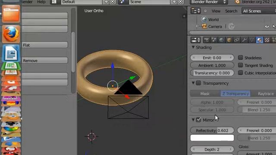Select Raytrace transparency mode
Viewport: 276px width, 155px height.
click(x=264, y=94)
